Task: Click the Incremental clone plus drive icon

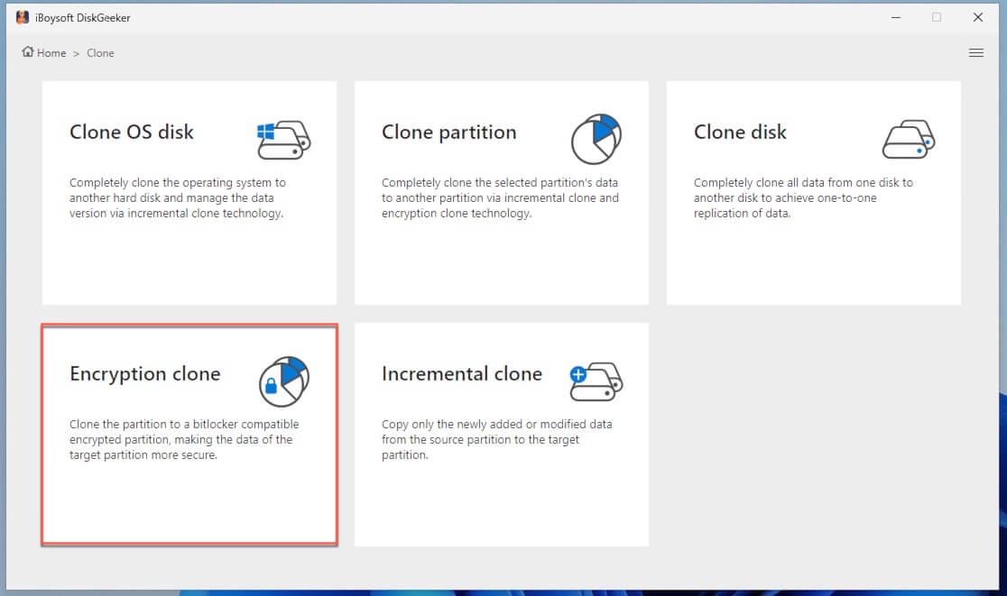Action: click(x=596, y=381)
